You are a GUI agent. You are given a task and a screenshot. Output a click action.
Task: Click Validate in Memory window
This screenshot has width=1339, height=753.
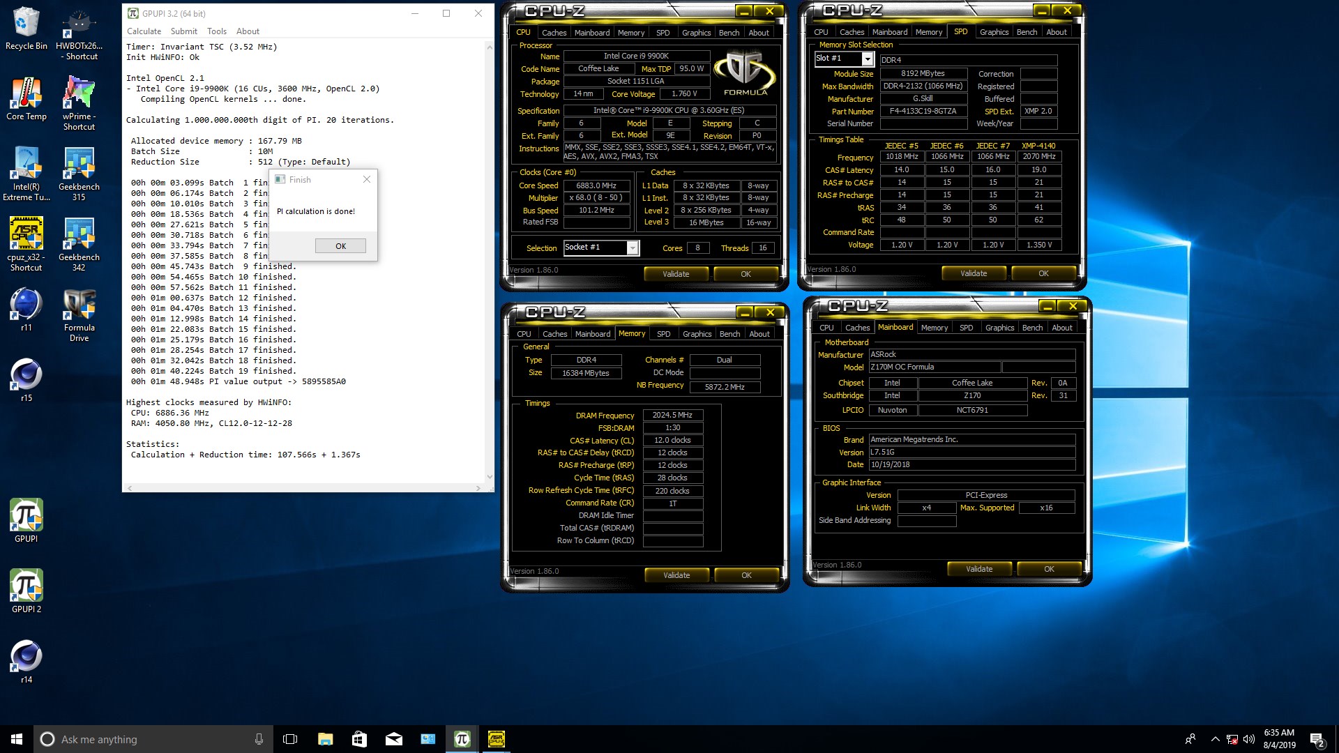[x=676, y=575]
